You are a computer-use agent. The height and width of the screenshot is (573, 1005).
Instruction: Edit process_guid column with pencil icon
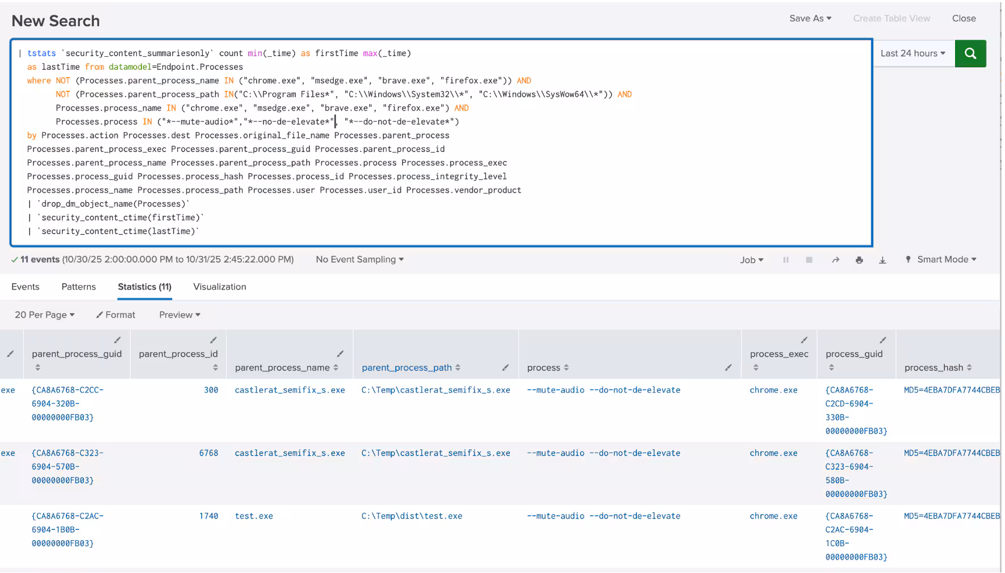point(882,340)
